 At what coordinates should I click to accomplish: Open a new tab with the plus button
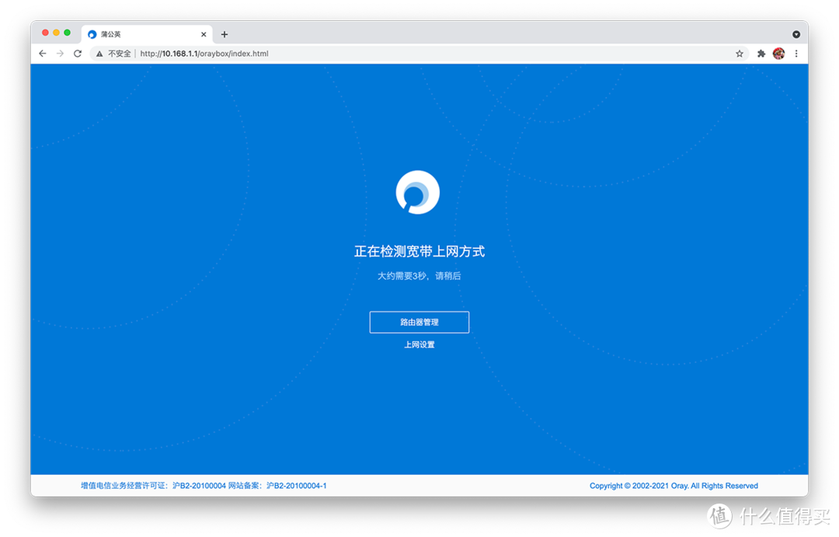[225, 34]
